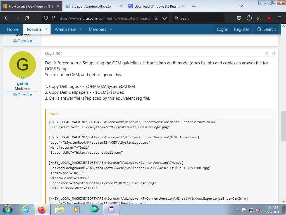Close the Download Windows 8.1 Retail tab
Viewport: 286px width, 215px height.
tap(183, 6)
